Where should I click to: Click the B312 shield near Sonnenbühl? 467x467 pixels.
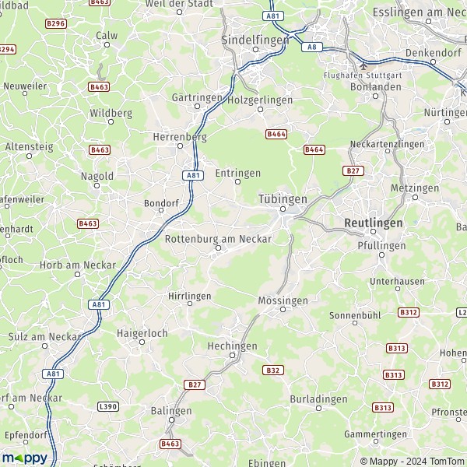[409, 312]
